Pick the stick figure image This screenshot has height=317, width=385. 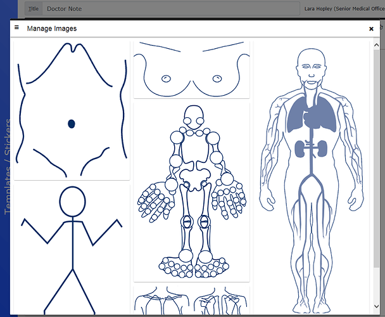(72, 247)
